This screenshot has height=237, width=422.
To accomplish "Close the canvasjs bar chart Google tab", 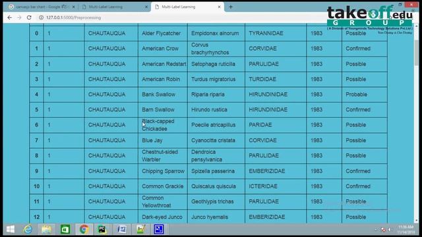I will click(x=73, y=7).
